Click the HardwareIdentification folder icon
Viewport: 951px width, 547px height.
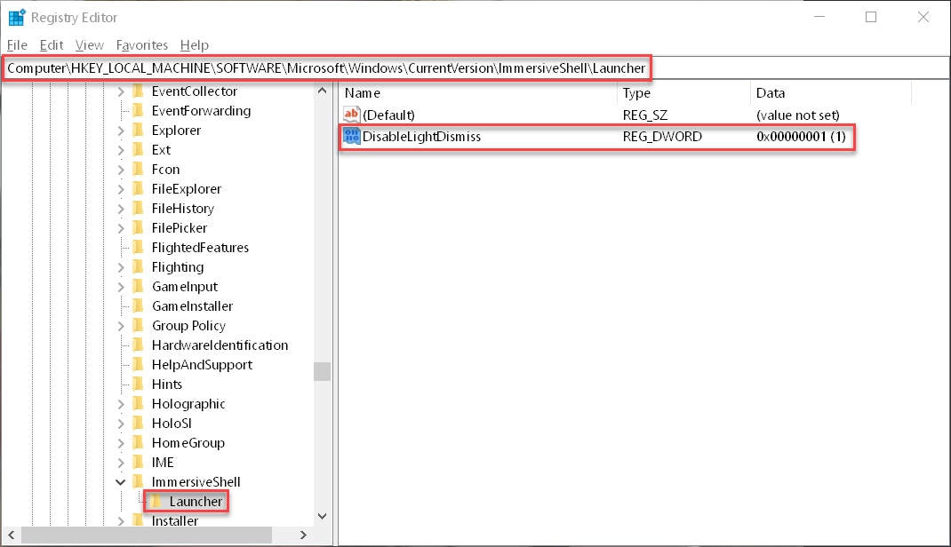[x=139, y=345]
